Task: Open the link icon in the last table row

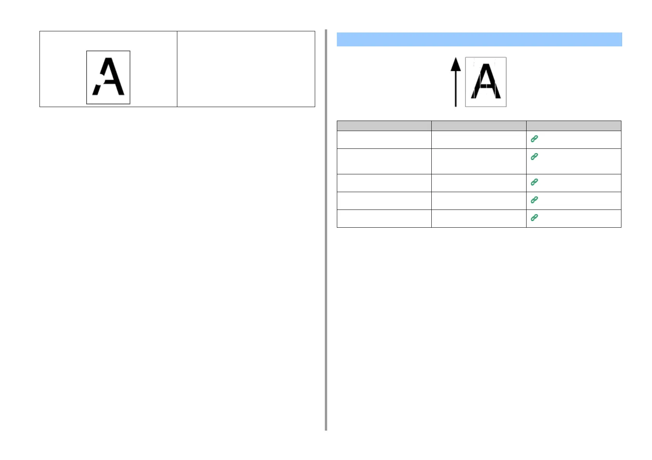Action: [x=534, y=218]
